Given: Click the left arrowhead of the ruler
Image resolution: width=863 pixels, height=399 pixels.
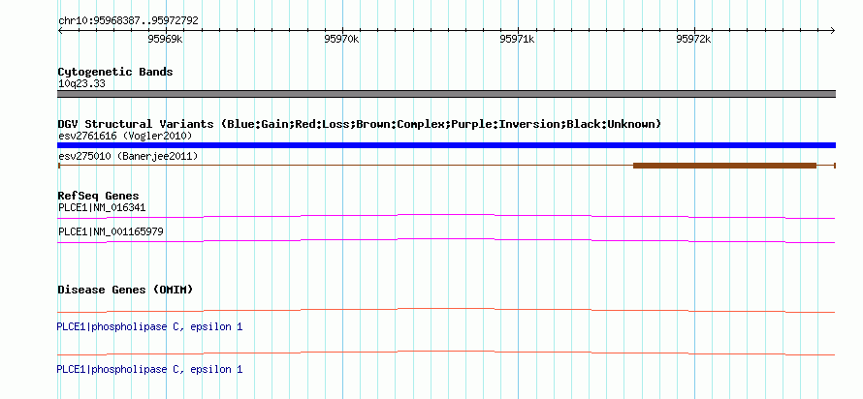Looking at the screenshot, I should pos(60,30).
